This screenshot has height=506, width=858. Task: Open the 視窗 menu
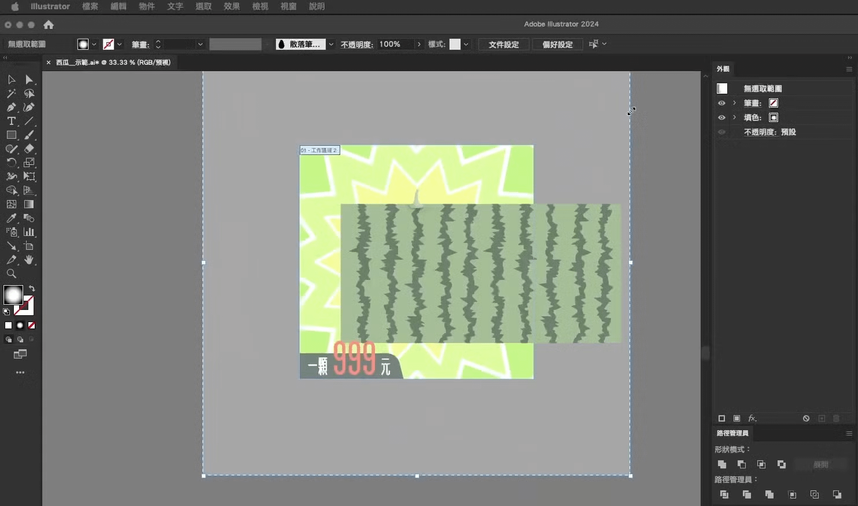click(x=288, y=6)
